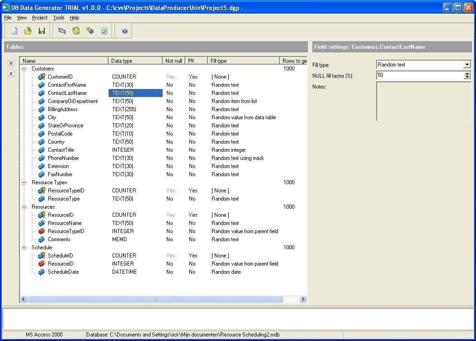
Task: Click the expand all double-chevron down button
Action: click(11, 63)
